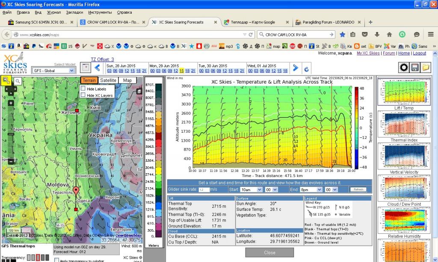This screenshot has width=438, height=262.
Task: Open the GFS - Global model dropdown
Action: 54,70
